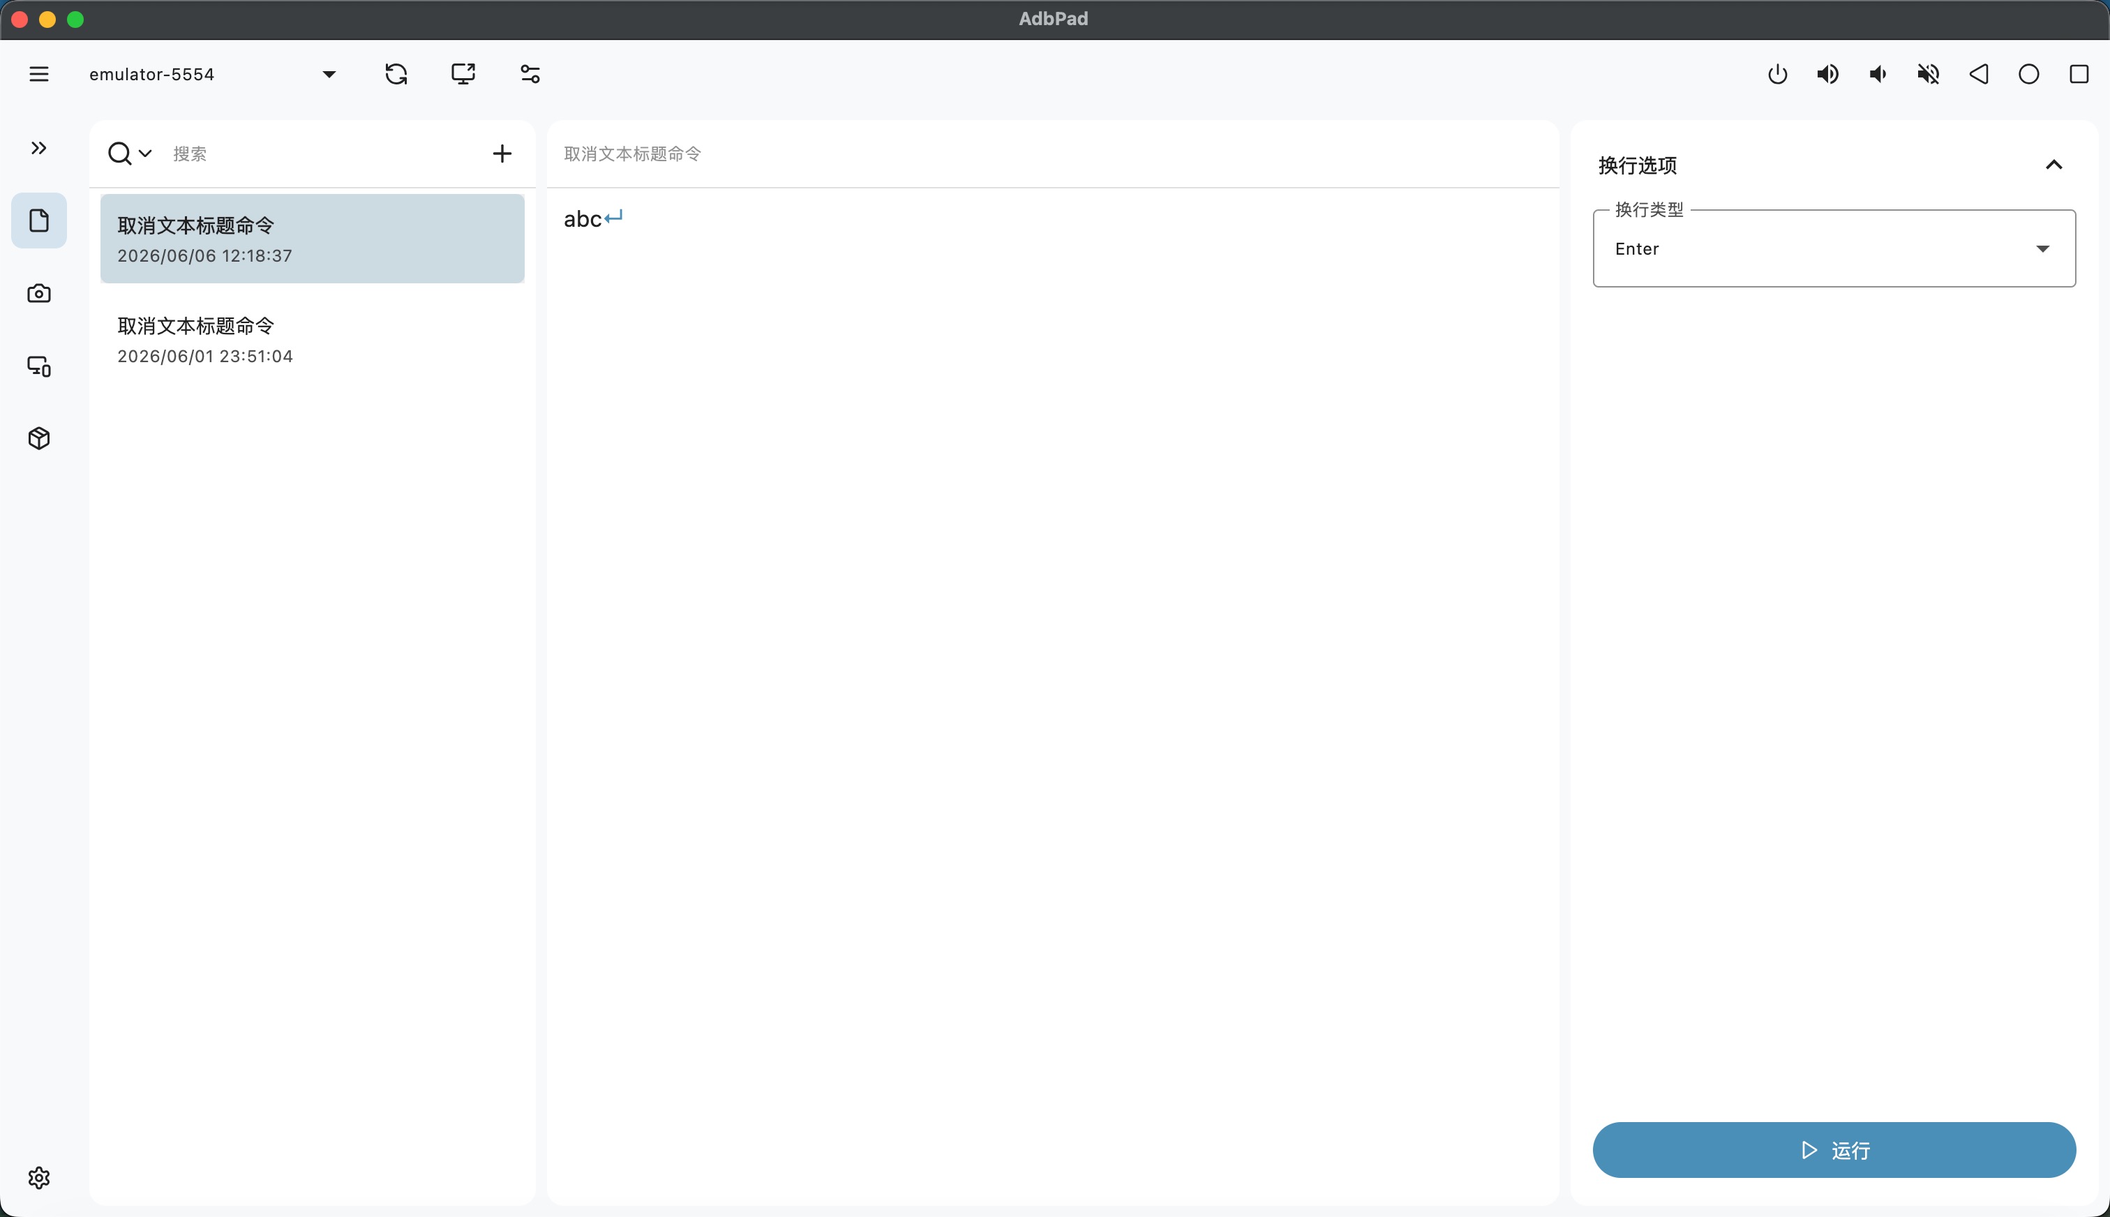The width and height of the screenshot is (2110, 1217).
Task: Expand the sidebar with double chevron
Action: pos(38,148)
